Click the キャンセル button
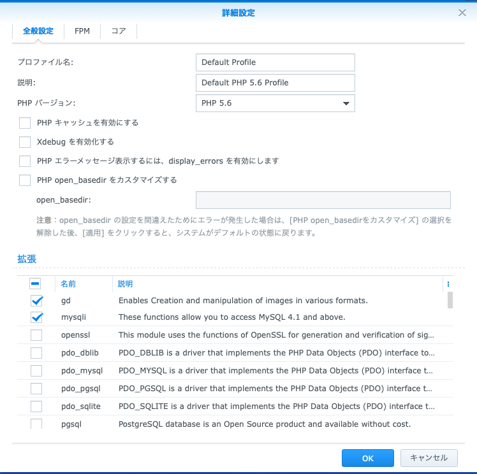The image size is (477, 474). click(x=429, y=457)
